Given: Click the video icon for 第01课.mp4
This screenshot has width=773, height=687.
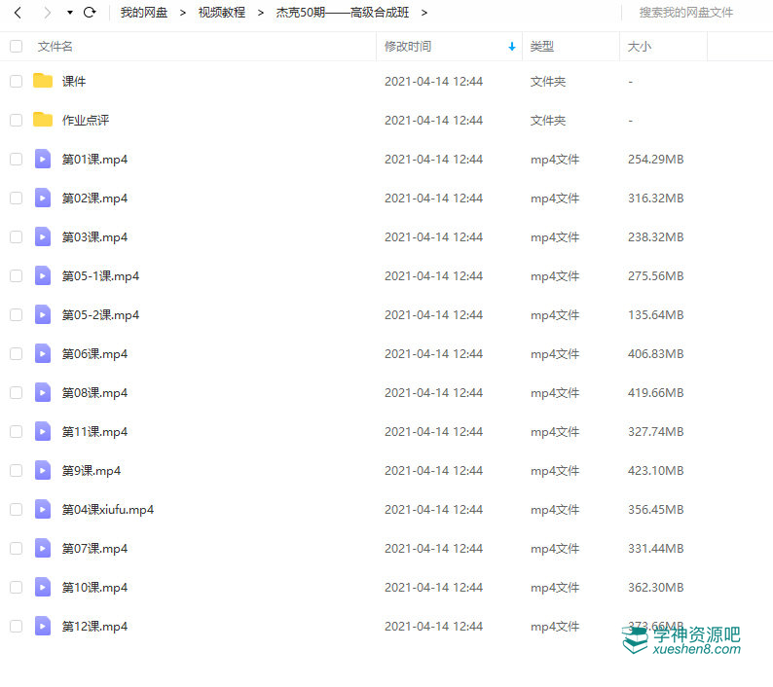Looking at the screenshot, I should (43, 159).
